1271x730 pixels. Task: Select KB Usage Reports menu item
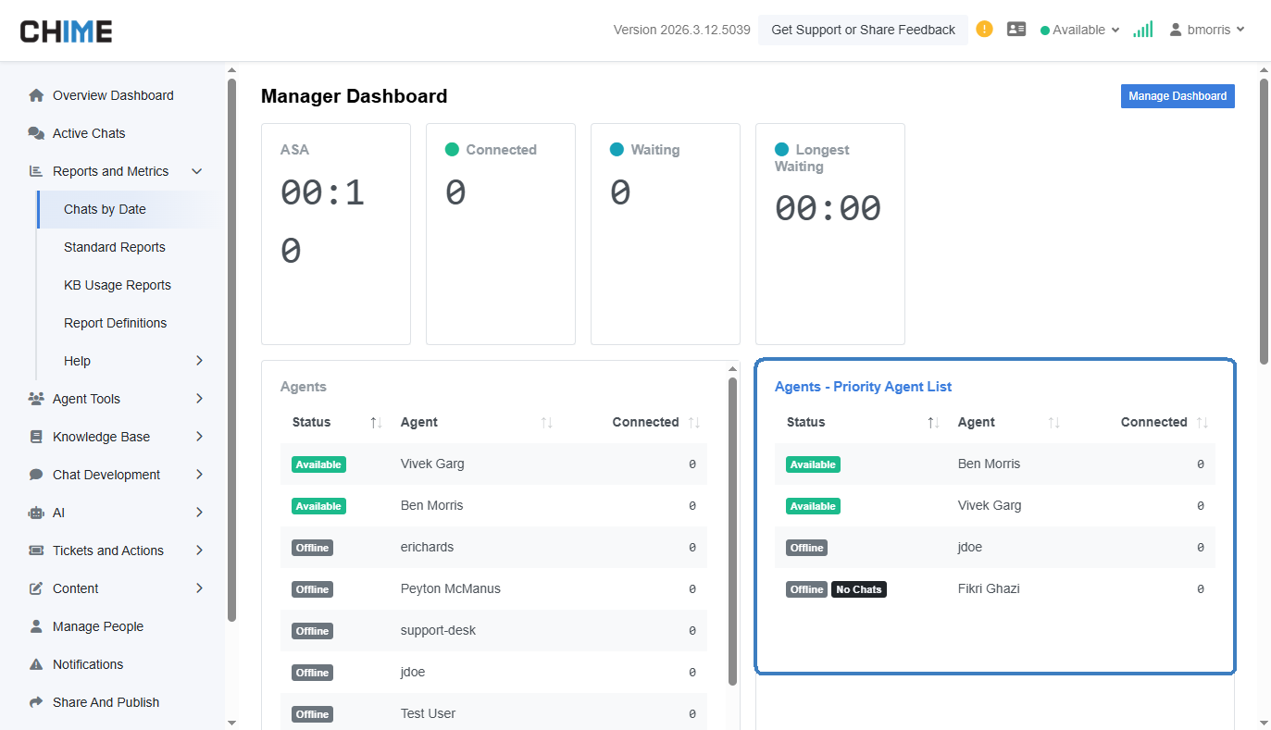(x=118, y=285)
